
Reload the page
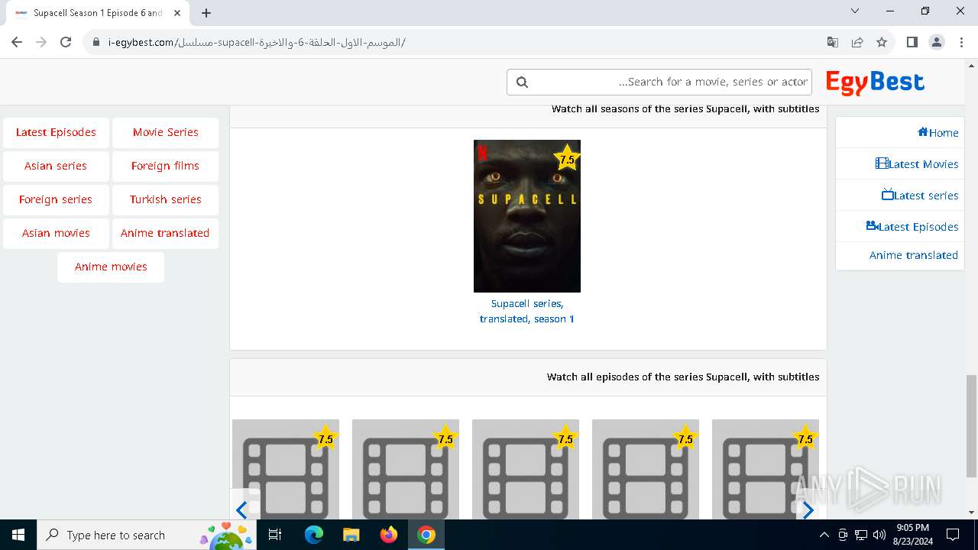point(66,42)
